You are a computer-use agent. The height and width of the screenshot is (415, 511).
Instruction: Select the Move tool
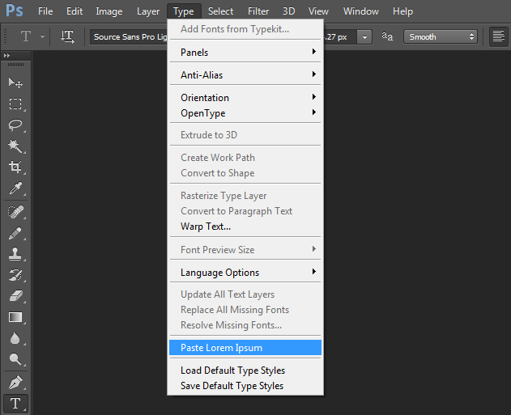15,83
